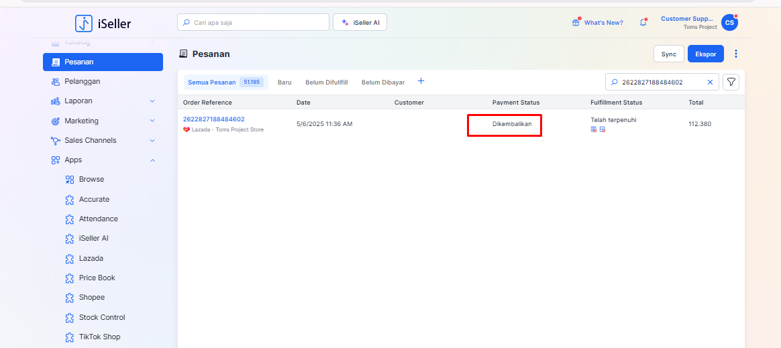Click the CS user avatar
Viewport: 781px width, 348px height.
tap(729, 22)
